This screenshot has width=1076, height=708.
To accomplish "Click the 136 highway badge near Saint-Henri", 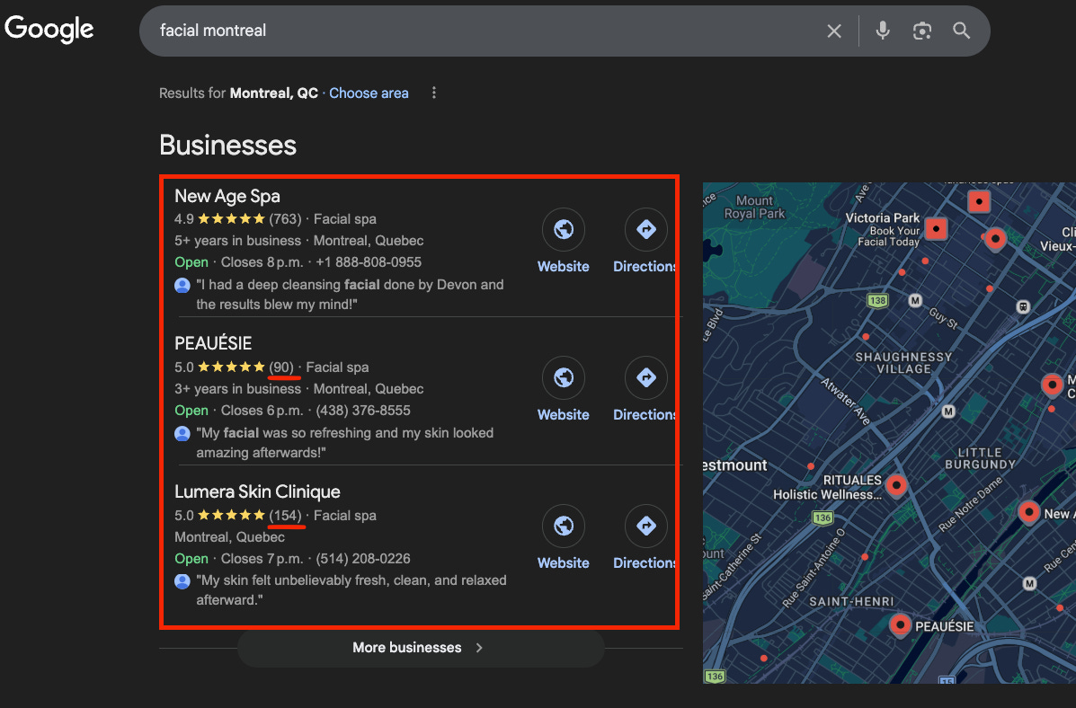I will click(823, 518).
